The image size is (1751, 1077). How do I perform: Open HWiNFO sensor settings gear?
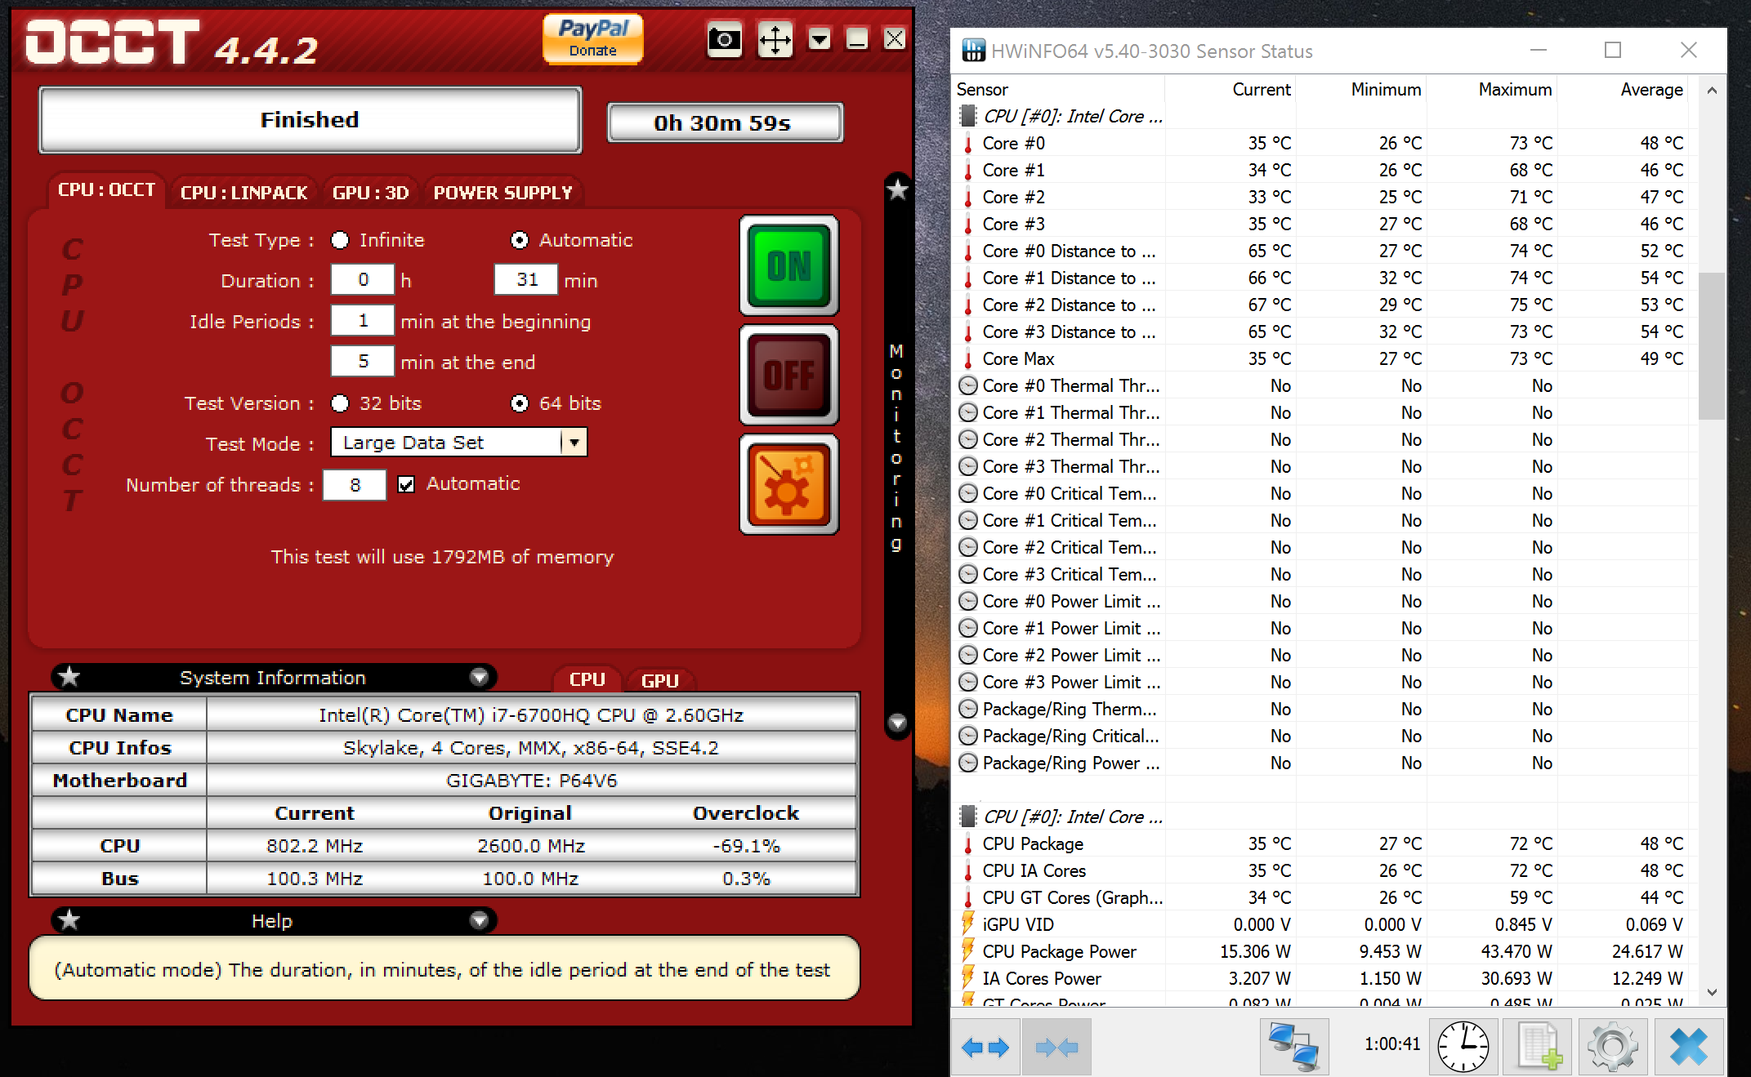pos(1612,1045)
